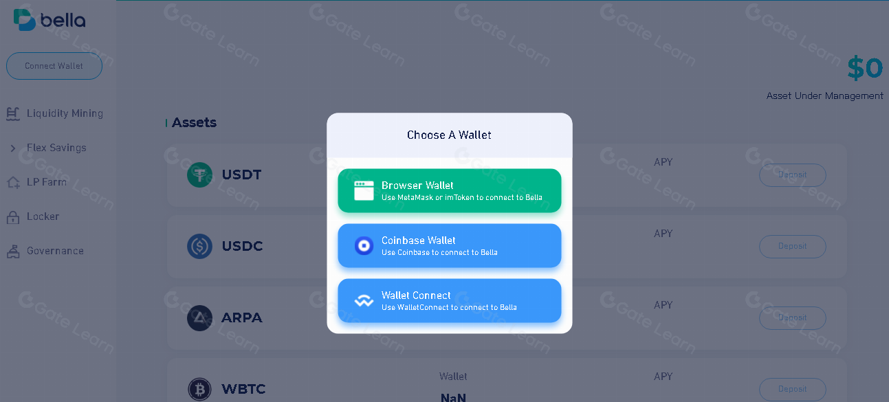Click the Liquidity Mining chart icon
Screen dimensions: 889x402
click(x=12, y=113)
